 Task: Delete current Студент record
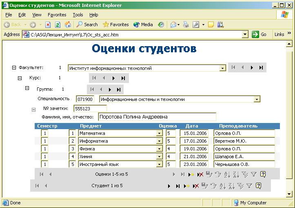click(196, 186)
